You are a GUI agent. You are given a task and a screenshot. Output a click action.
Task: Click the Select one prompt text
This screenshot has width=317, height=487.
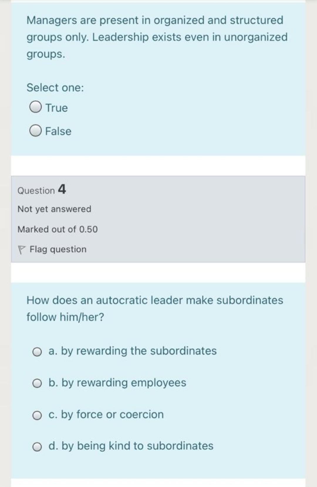coord(55,87)
